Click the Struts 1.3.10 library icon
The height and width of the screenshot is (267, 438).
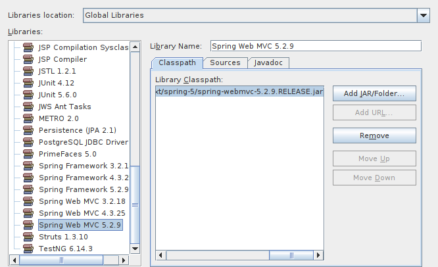click(x=28, y=237)
